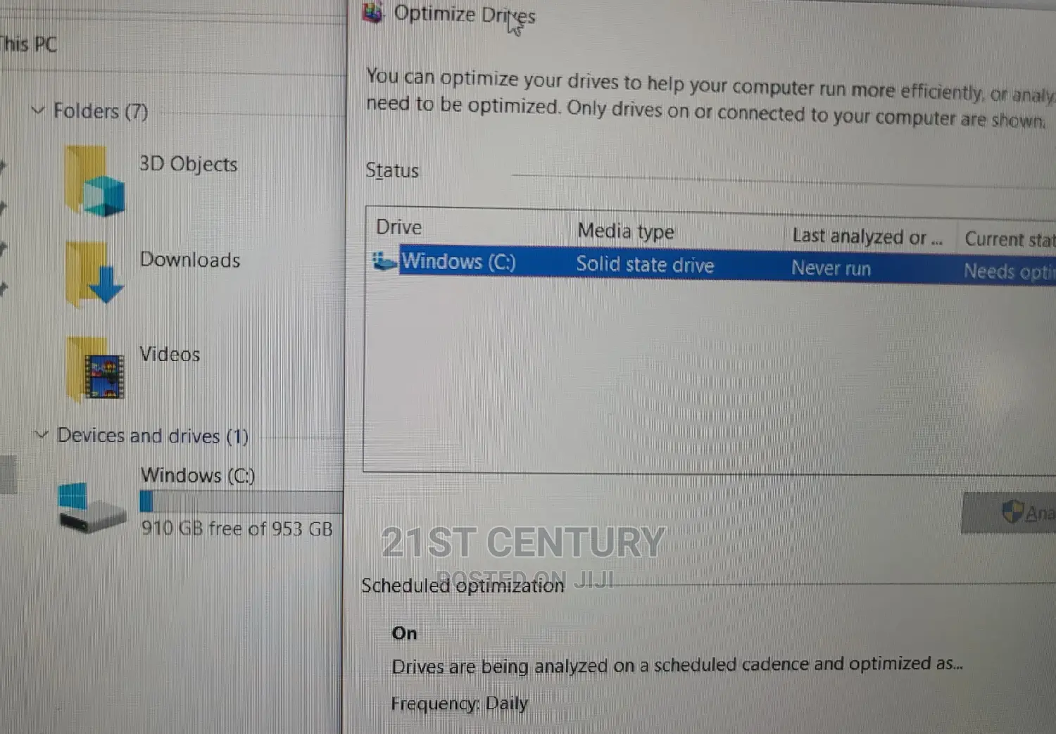This screenshot has width=1056, height=734.
Task: Click the Optimize Drives title bar icon
Action: (373, 13)
